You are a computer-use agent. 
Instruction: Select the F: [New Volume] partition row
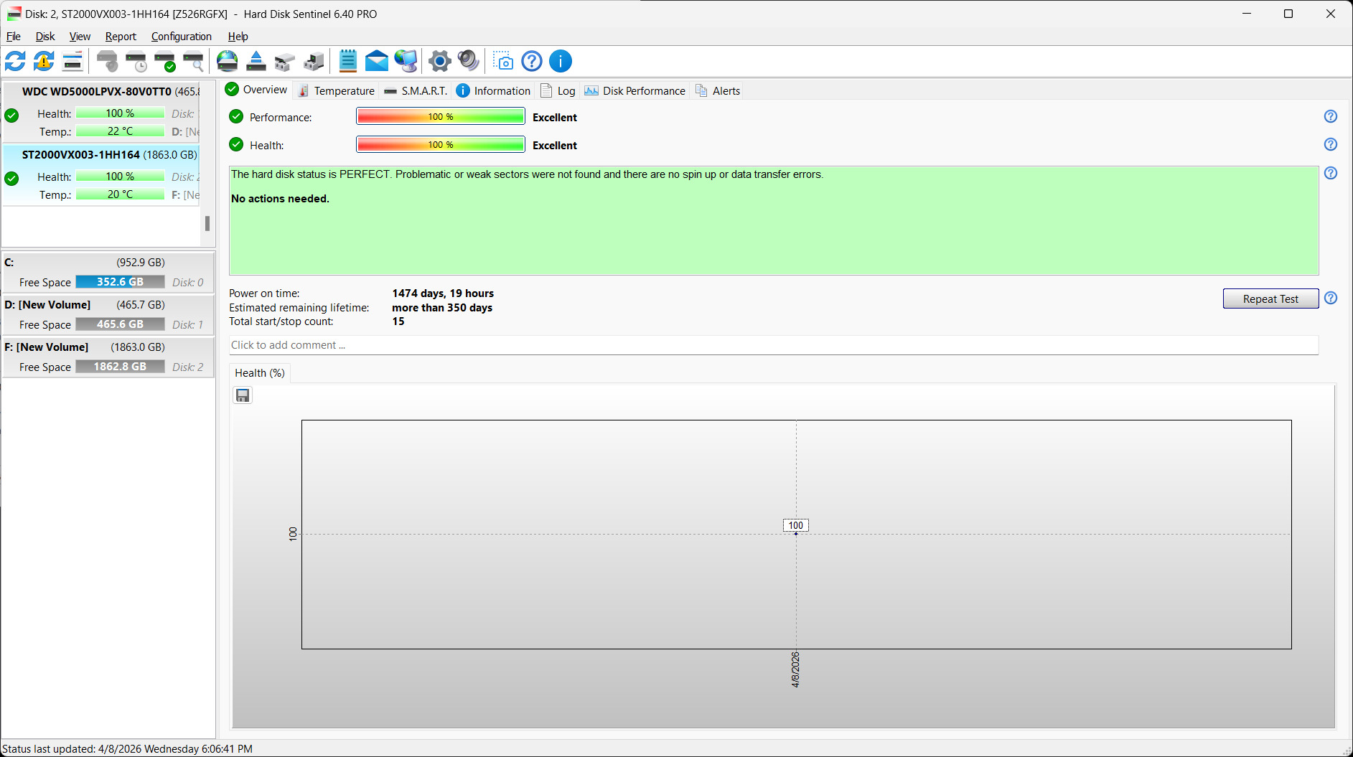tap(108, 347)
